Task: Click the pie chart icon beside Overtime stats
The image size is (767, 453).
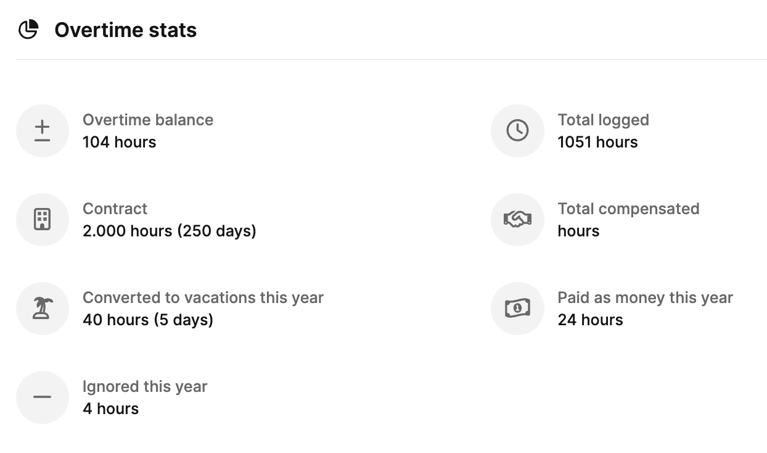Action: click(28, 30)
